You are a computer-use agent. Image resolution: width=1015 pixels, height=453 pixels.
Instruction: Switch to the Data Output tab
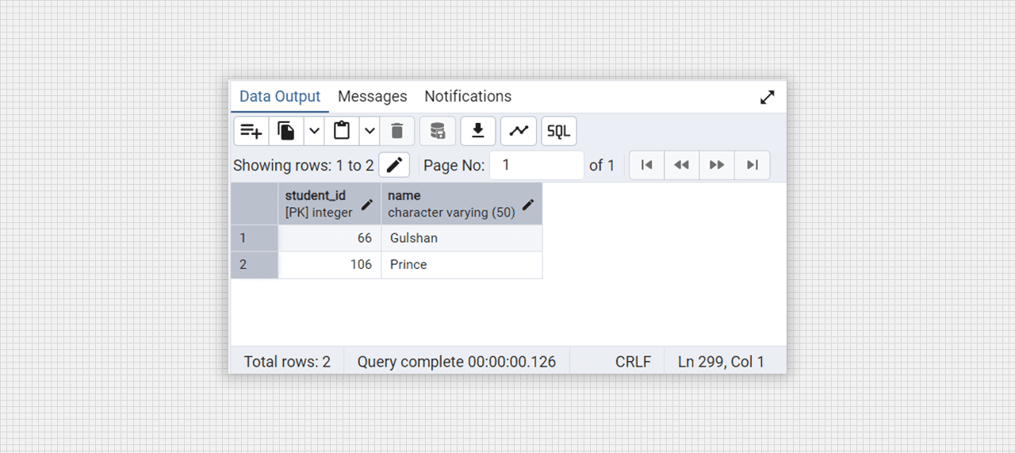280,96
